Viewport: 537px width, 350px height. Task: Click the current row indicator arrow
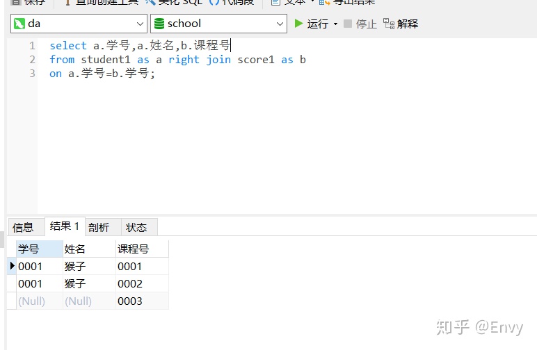pyautogui.click(x=12, y=265)
